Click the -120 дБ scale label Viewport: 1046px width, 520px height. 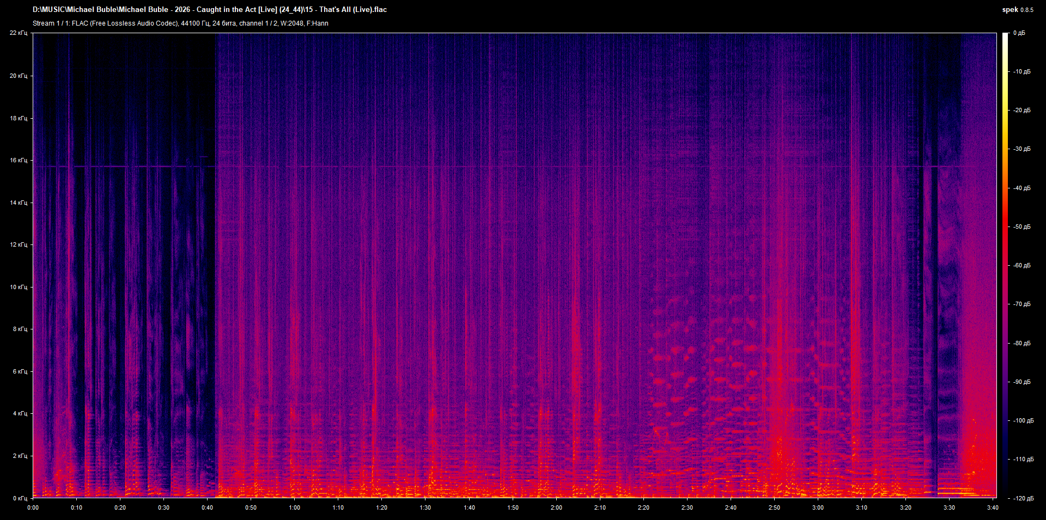pos(1023,498)
